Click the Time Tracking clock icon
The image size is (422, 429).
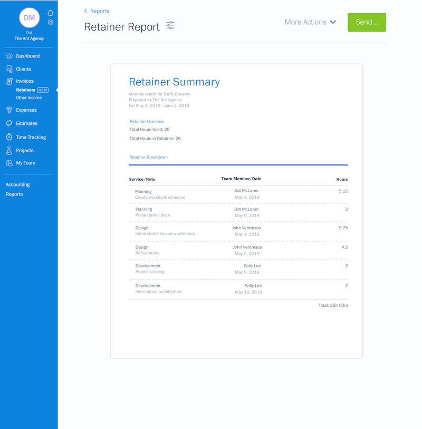click(x=9, y=137)
